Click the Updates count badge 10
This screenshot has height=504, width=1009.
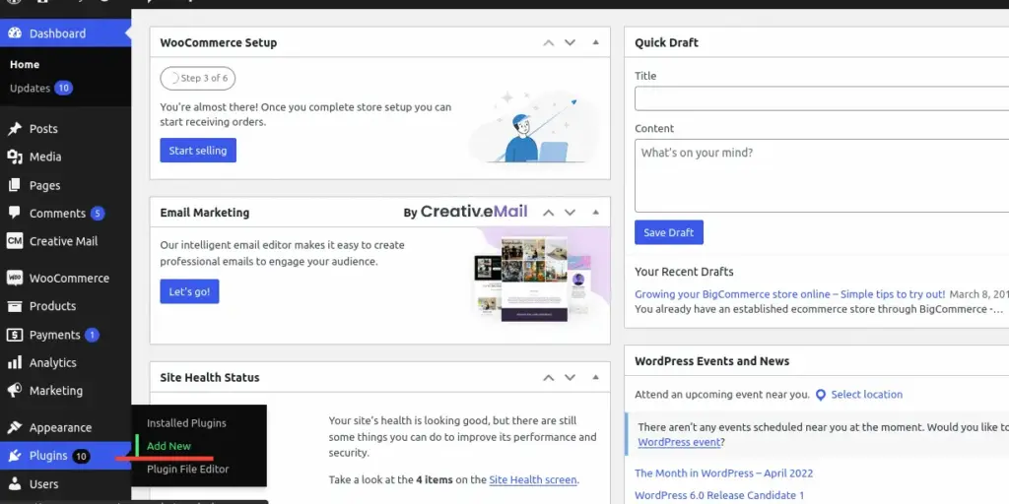pyautogui.click(x=63, y=88)
